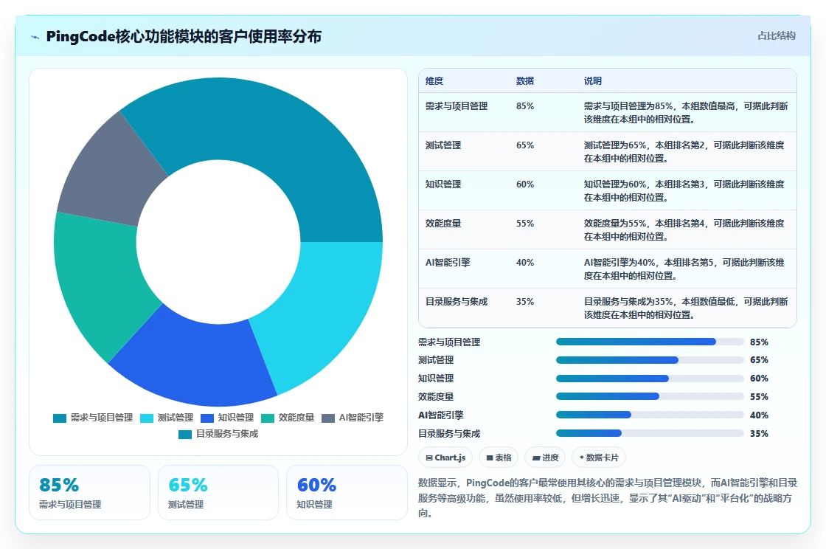This screenshot has height=549, width=826.
Task: Click the summary paragraph starting 数据显示
Action: coord(608,498)
